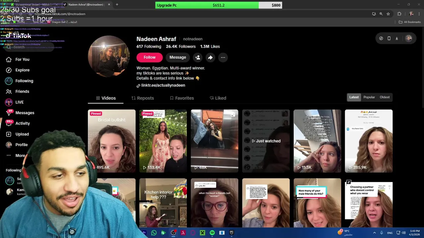Open three-dot more options on profile
This screenshot has width=424, height=238.
pos(223,58)
